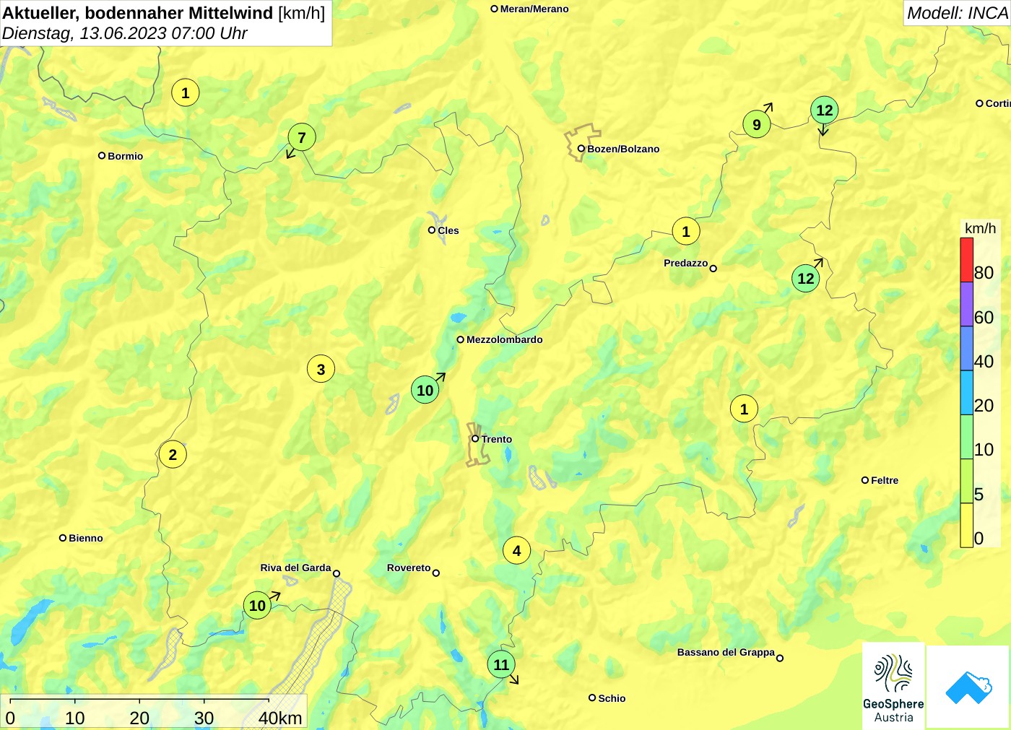Click the Rovereto town label
The height and width of the screenshot is (730, 1011).
(x=409, y=568)
